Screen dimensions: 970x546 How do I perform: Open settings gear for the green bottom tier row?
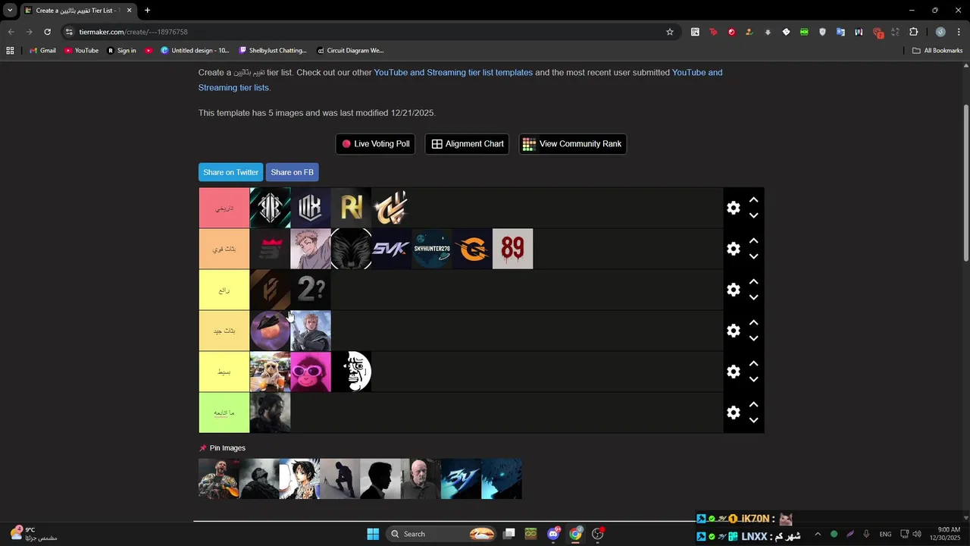coord(733,413)
